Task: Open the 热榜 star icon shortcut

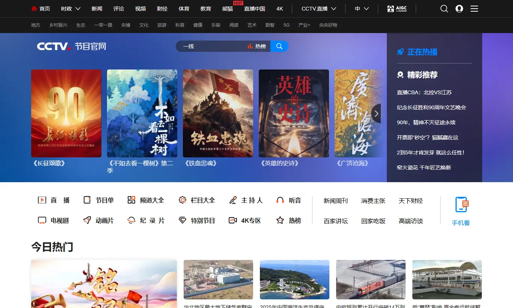Action: (x=280, y=220)
